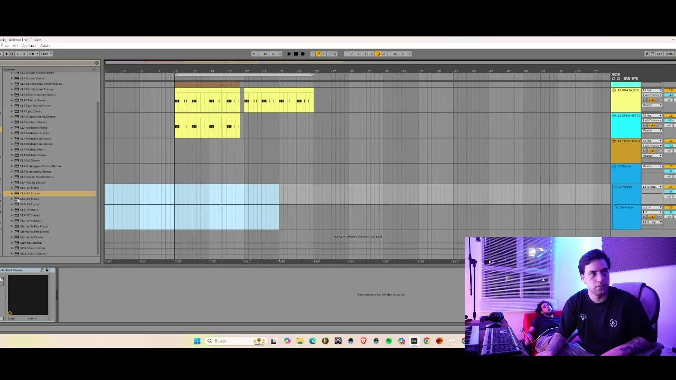Clear the browser search with the X button
676x380 pixels.
(97, 63)
